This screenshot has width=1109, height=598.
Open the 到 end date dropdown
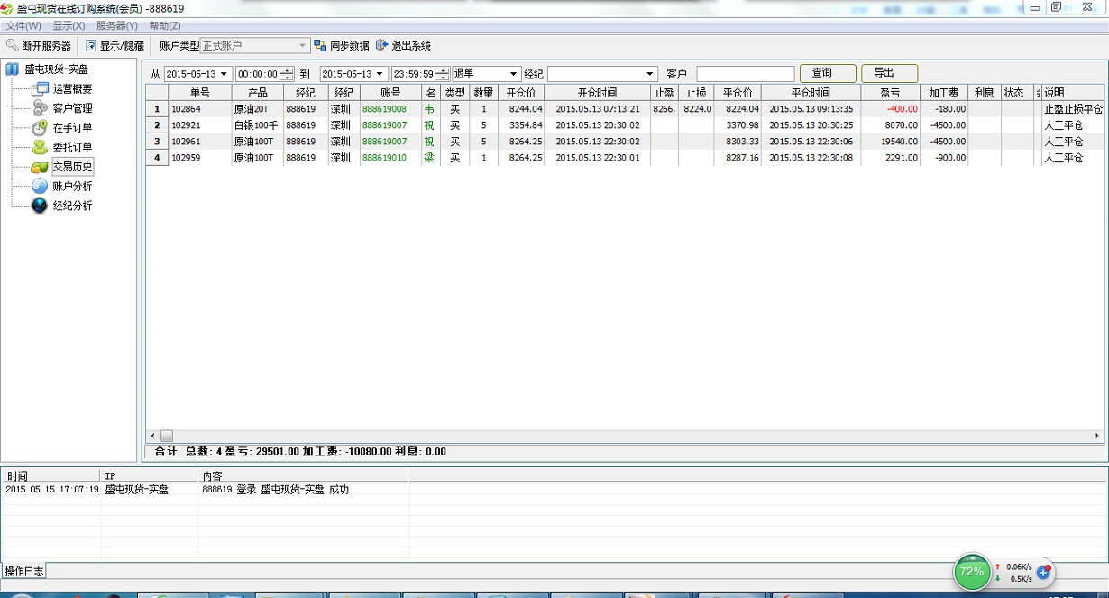point(380,74)
